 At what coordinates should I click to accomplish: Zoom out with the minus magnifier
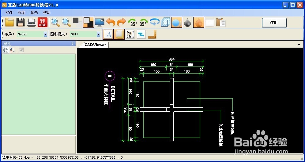click(x=66, y=22)
